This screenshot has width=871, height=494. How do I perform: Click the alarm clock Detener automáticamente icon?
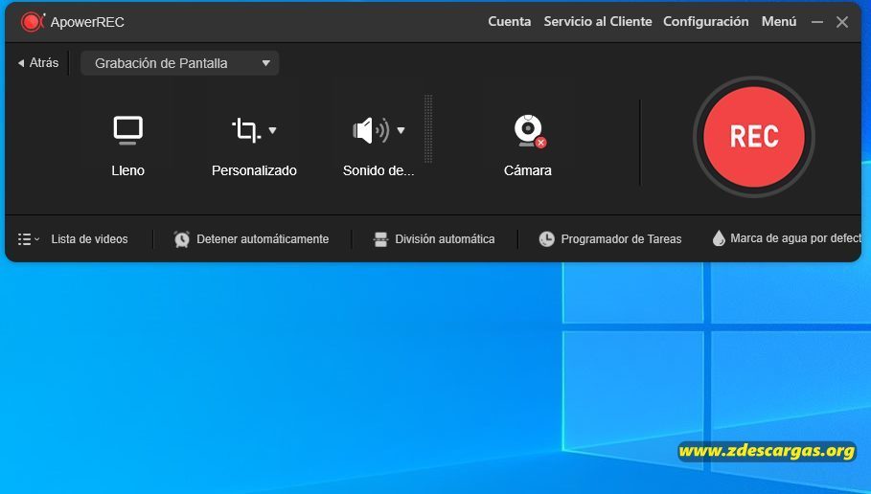(x=182, y=239)
